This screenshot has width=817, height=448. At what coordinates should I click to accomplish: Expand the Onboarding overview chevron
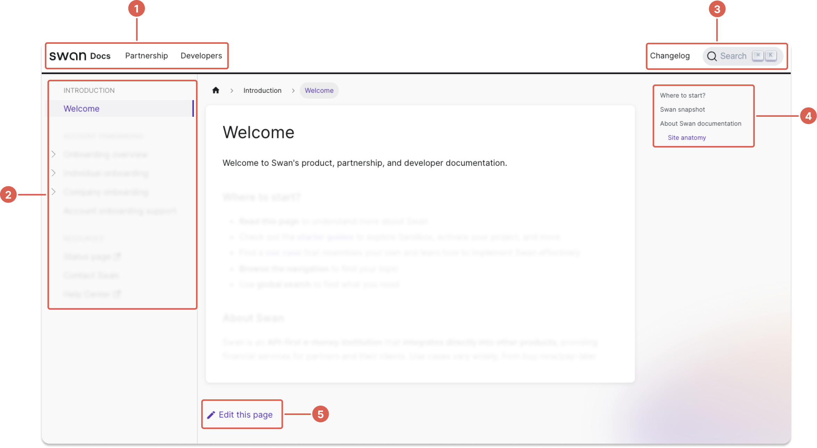coord(54,154)
